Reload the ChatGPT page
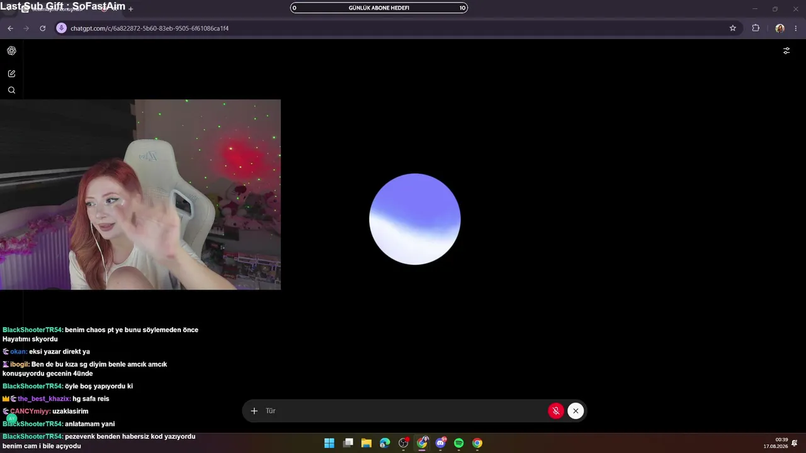This screenshot has height=453, width=806. (43, 28)
